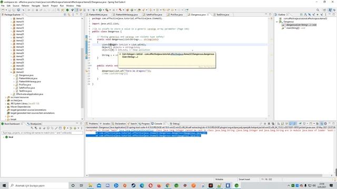
Task: Open the Navigate menu
Action: (36, 6)
